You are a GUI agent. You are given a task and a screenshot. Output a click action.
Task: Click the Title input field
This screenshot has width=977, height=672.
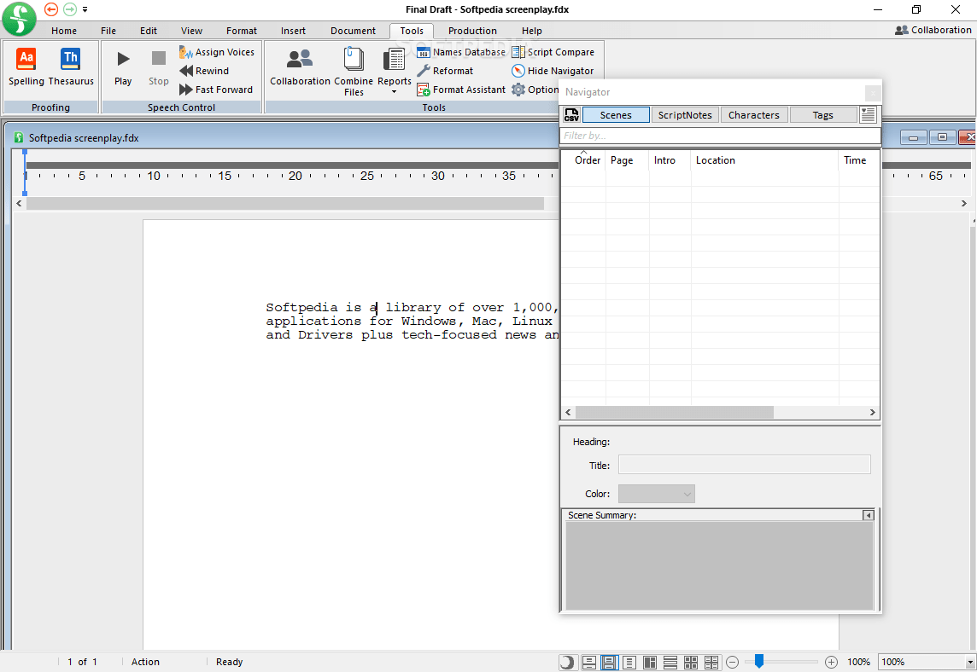(745, 465)
